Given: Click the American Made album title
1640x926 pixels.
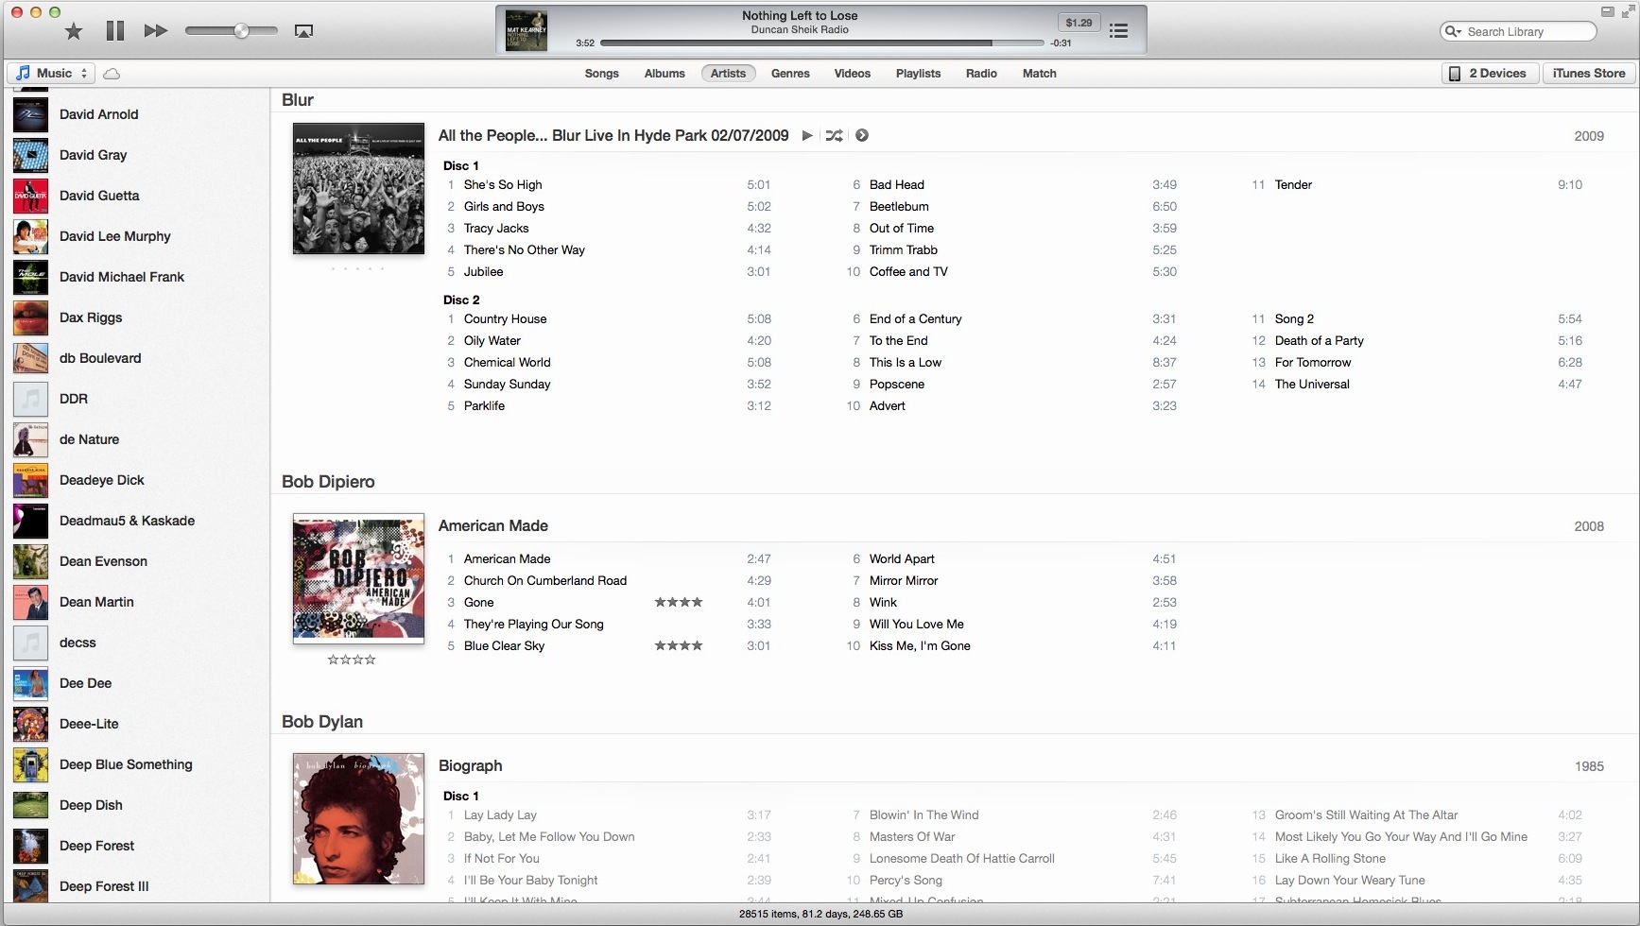Looking at the screenshot, I should pyautogui.click(x=492, y=525).
